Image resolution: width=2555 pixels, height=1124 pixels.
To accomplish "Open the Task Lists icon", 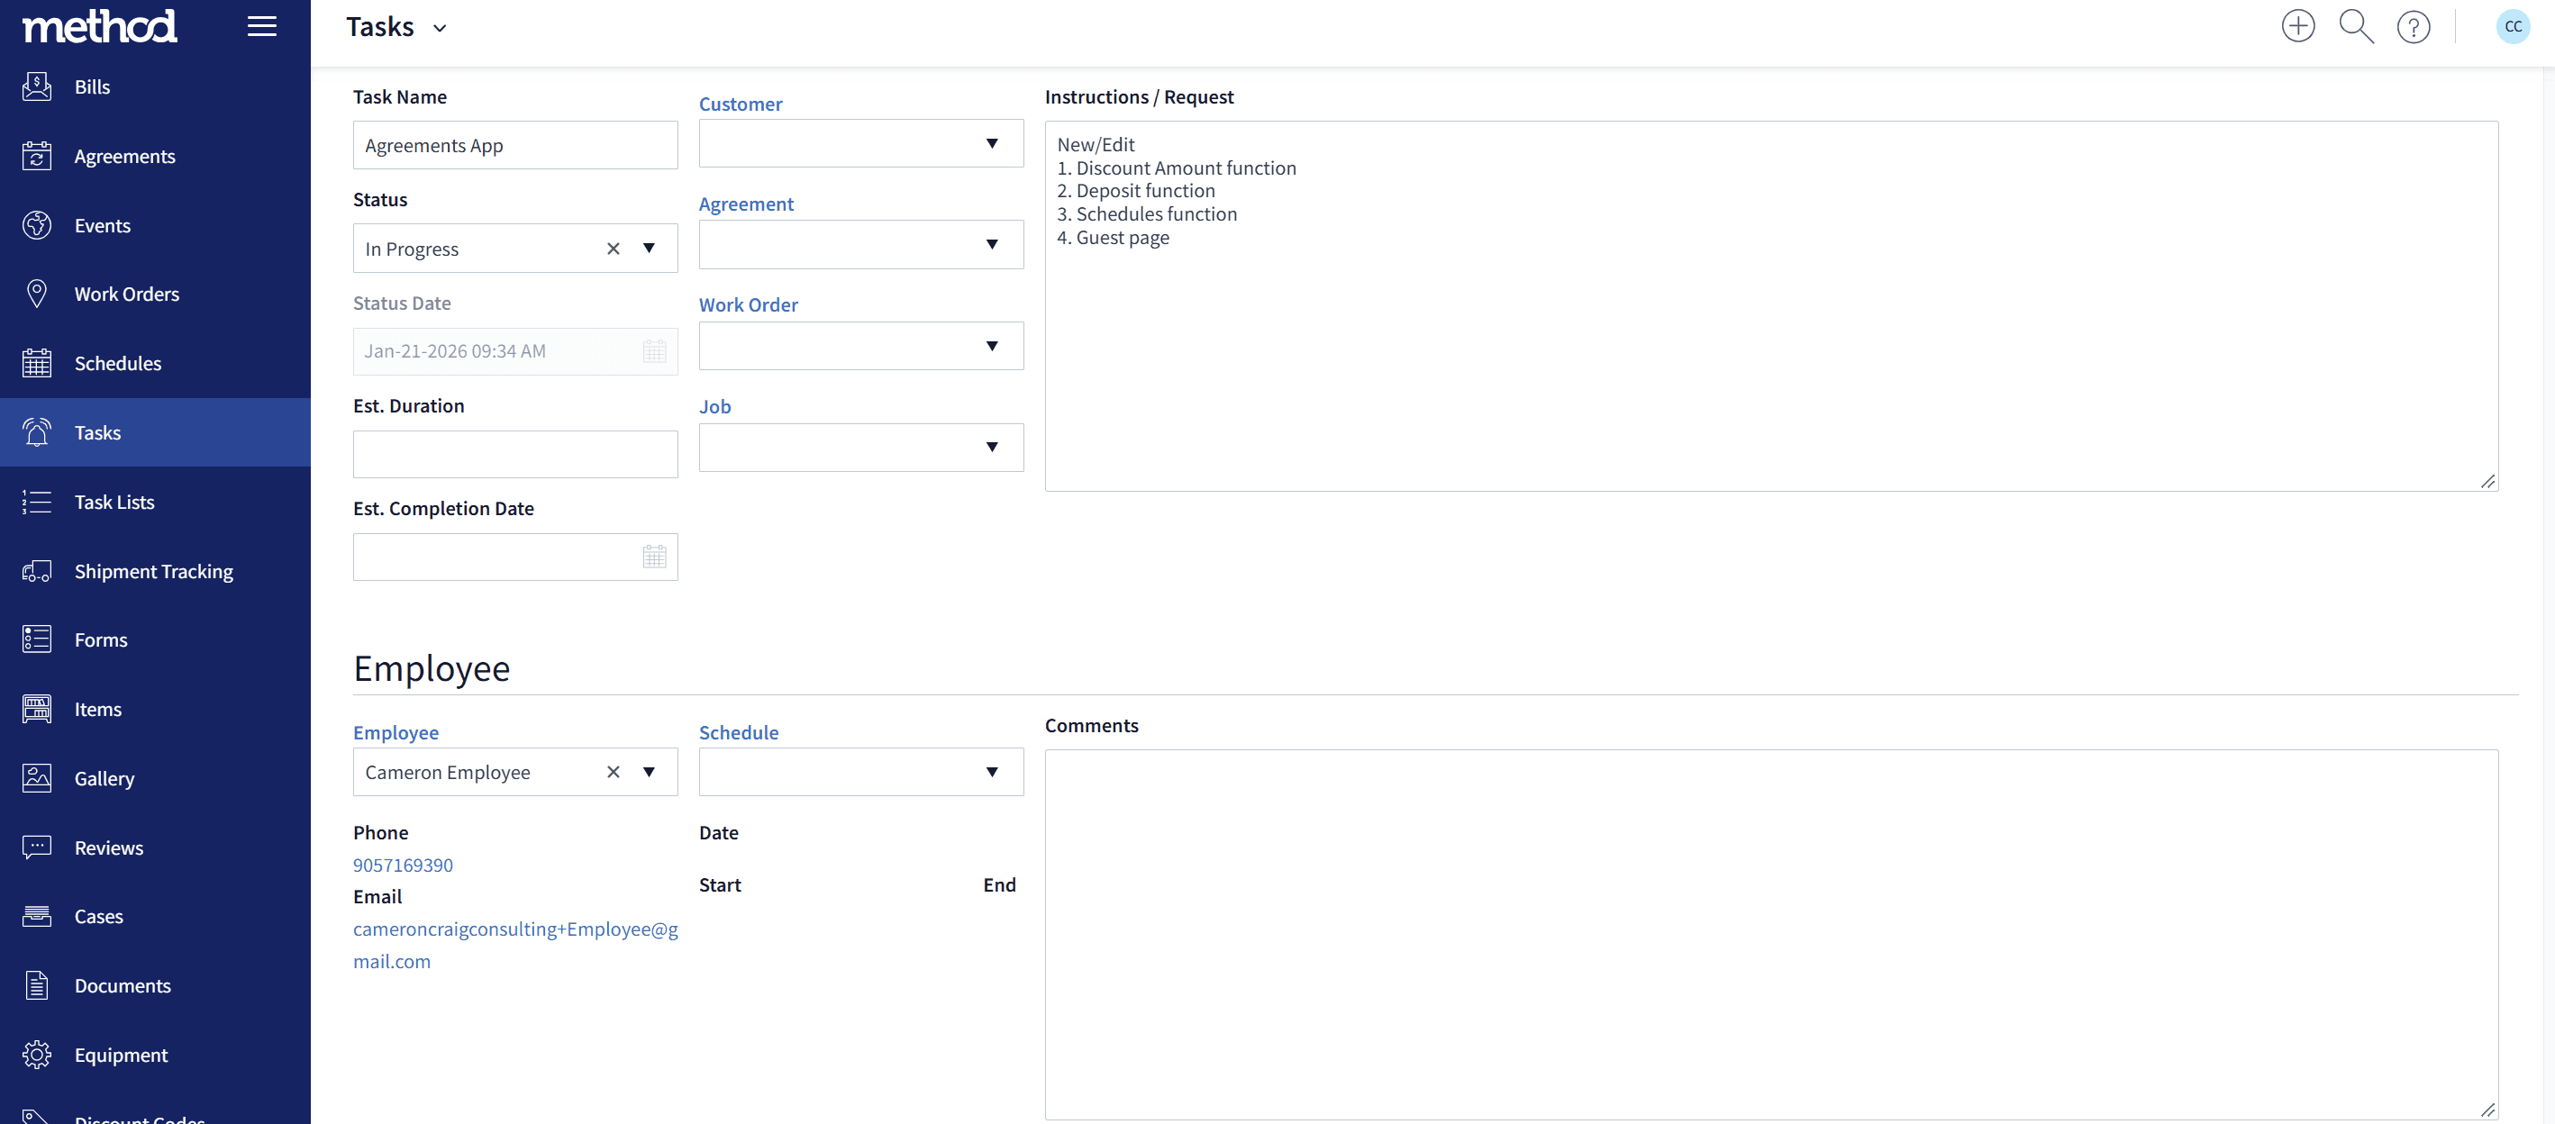I will [37, 502].
